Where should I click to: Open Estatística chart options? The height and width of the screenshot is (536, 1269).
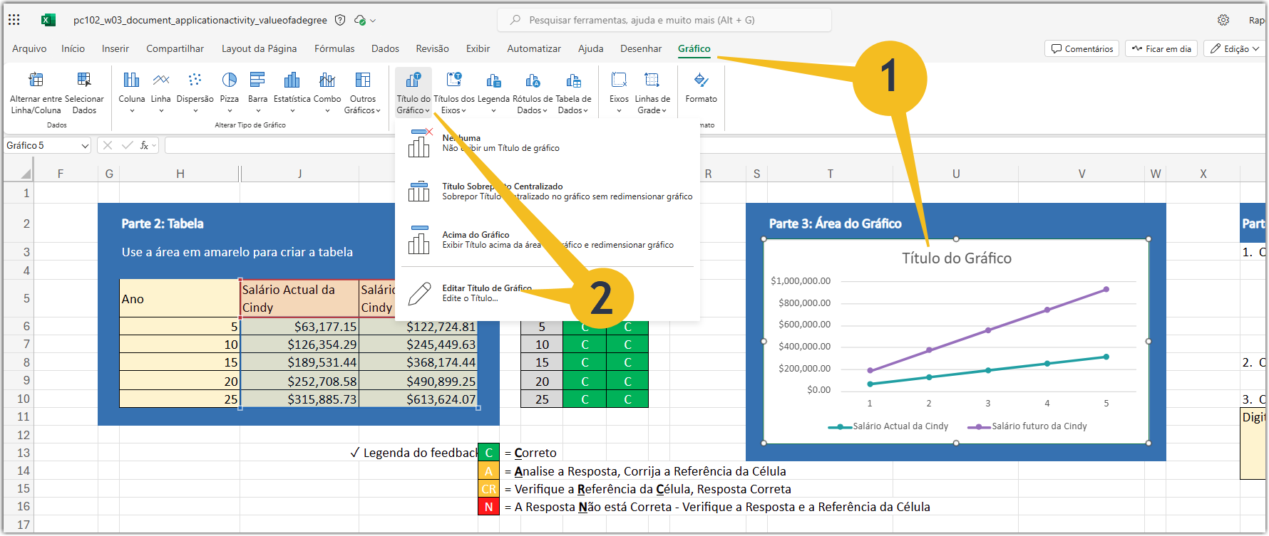click(292, 93)
